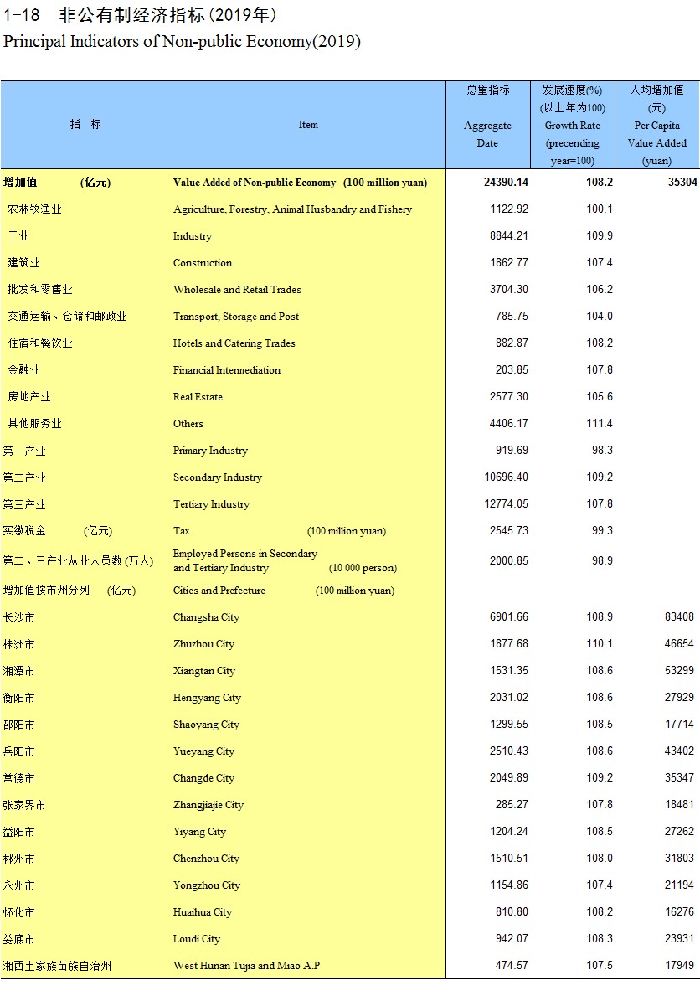Click 'Financial Intermediation' label

(226, 370)
